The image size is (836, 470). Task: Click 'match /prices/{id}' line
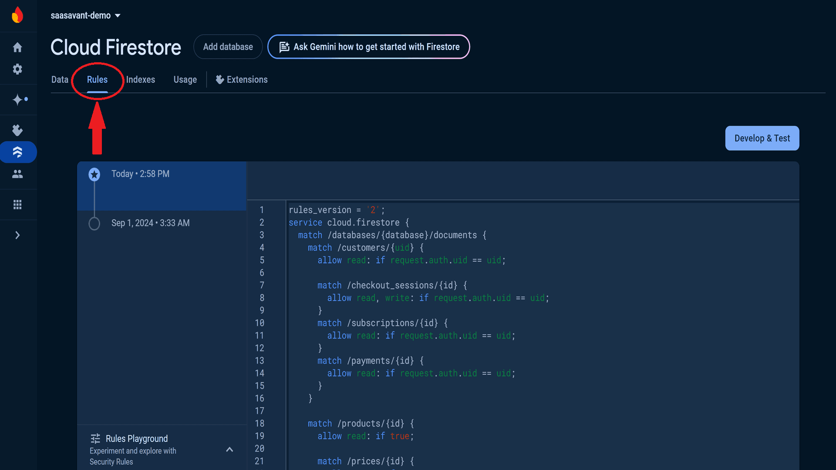[366, 461]
